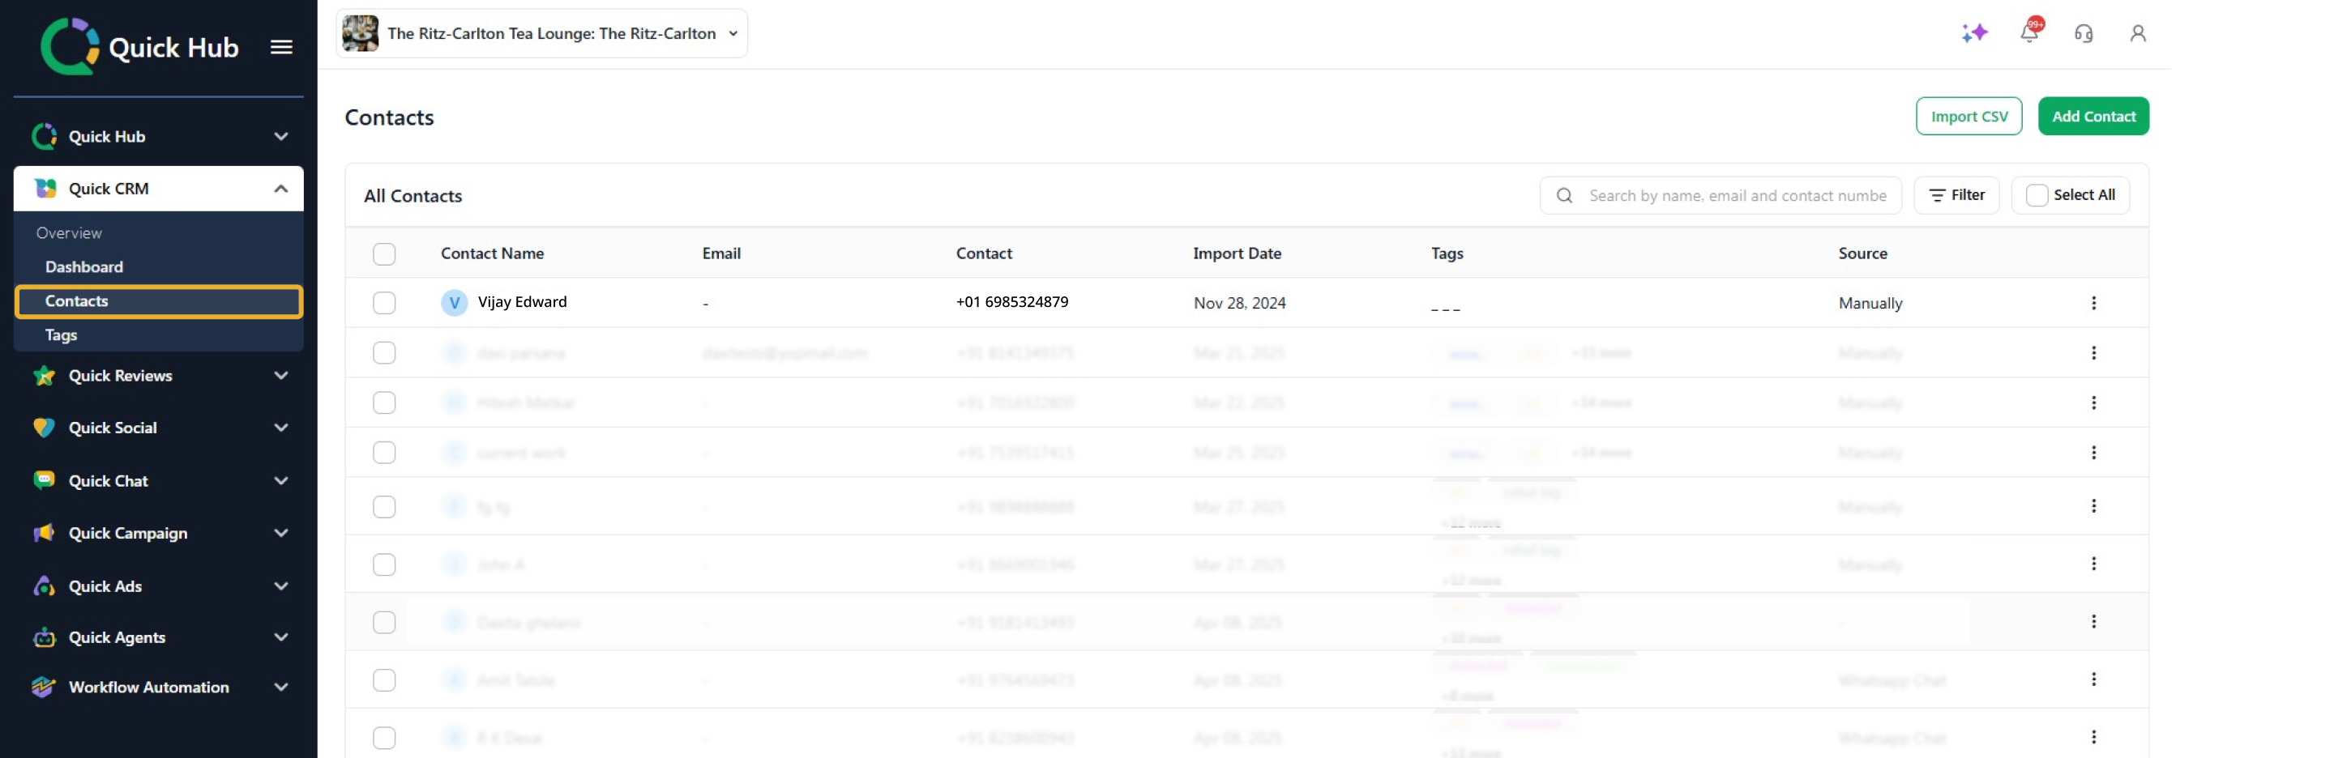Image resolution: width=2334 pixels, height=758 pixels.
Task: Open the notifications bell icon
Action: (2028, 33)
